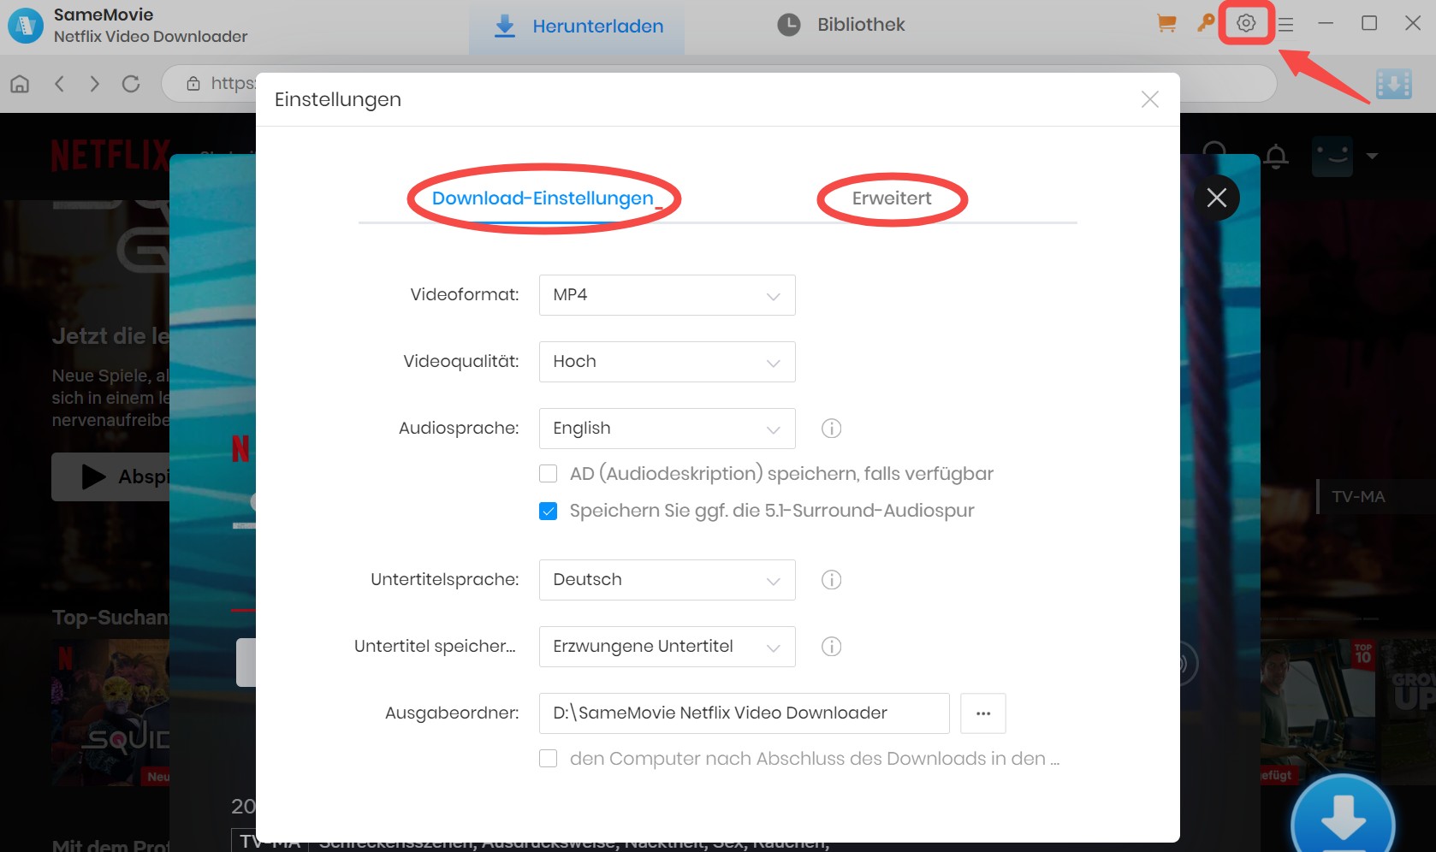
Task: Close the Einstellungen dialog
Action: click(1150, 99)
